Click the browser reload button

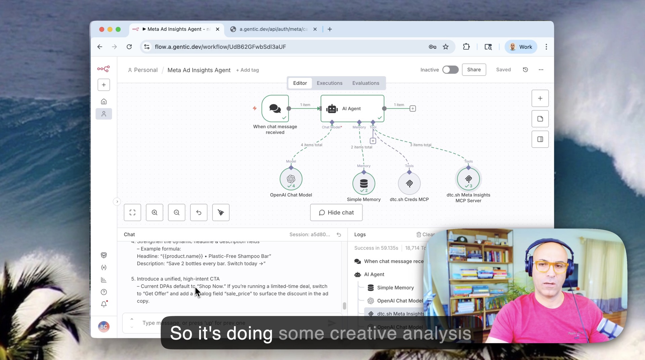click(129, 47)
